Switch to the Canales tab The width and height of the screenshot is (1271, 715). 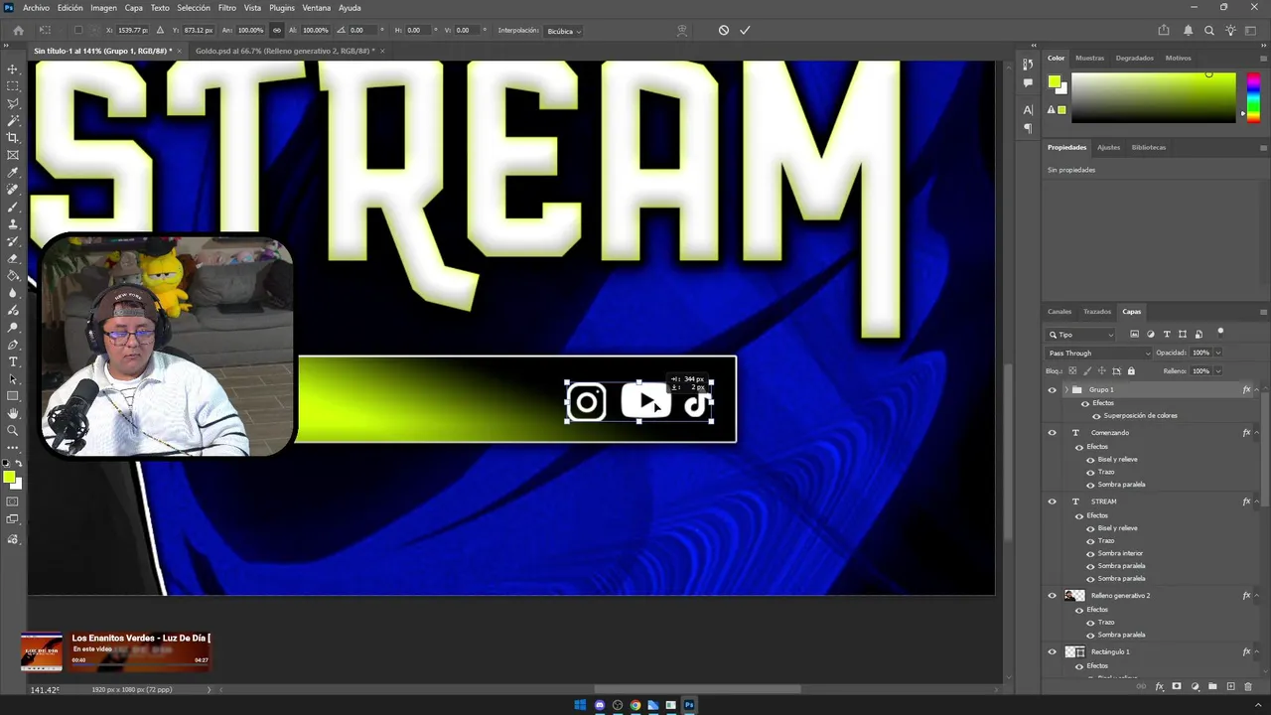[x=1059, y=312]
